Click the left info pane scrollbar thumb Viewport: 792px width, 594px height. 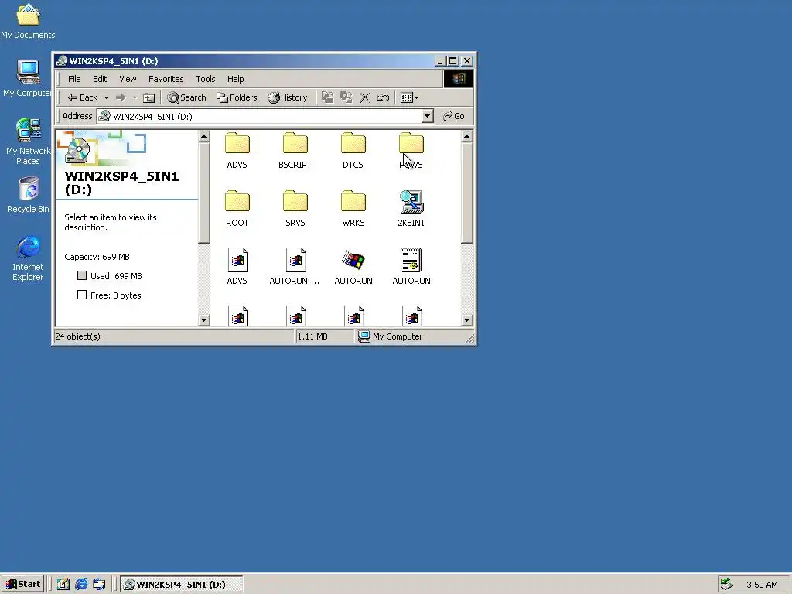tap(204, 193)
